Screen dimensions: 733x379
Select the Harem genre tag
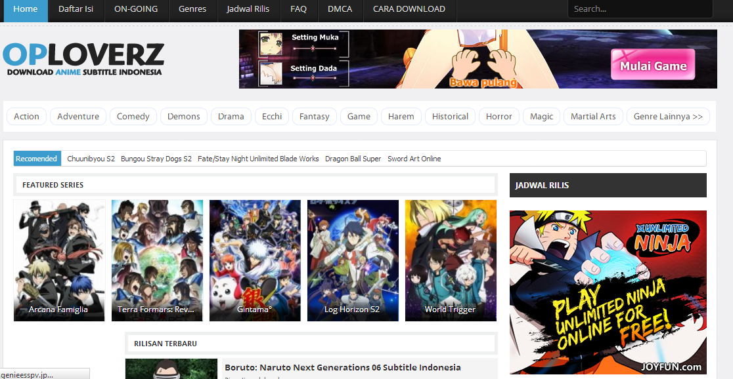tap(401, 117)
